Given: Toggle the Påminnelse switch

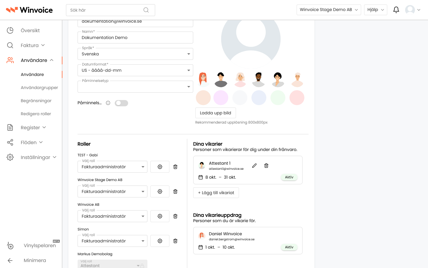Looking at the screenshot, I should pyautogui.click(x=121, y=103).
